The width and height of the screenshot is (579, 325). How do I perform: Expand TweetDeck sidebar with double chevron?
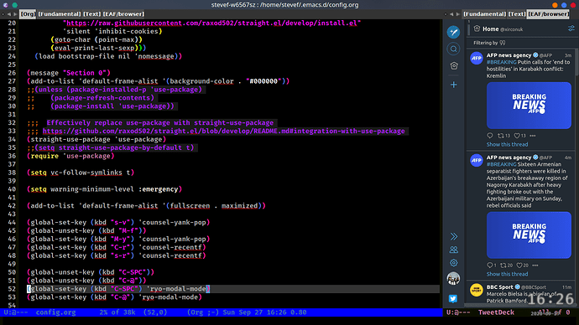click(x=454, y=236)
